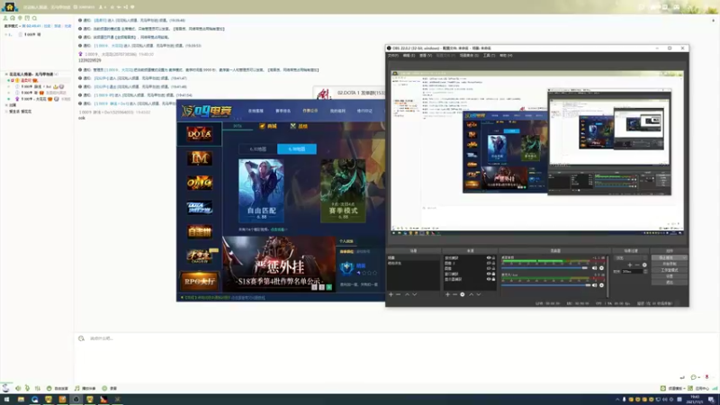Toggle lock on 显示器捕获 source in OBS
The image size is (720, 405).
[493, 279]
